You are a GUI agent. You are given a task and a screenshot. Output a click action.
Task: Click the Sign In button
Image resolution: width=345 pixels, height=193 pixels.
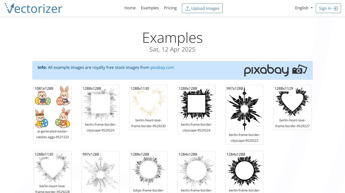click(328, 8)
